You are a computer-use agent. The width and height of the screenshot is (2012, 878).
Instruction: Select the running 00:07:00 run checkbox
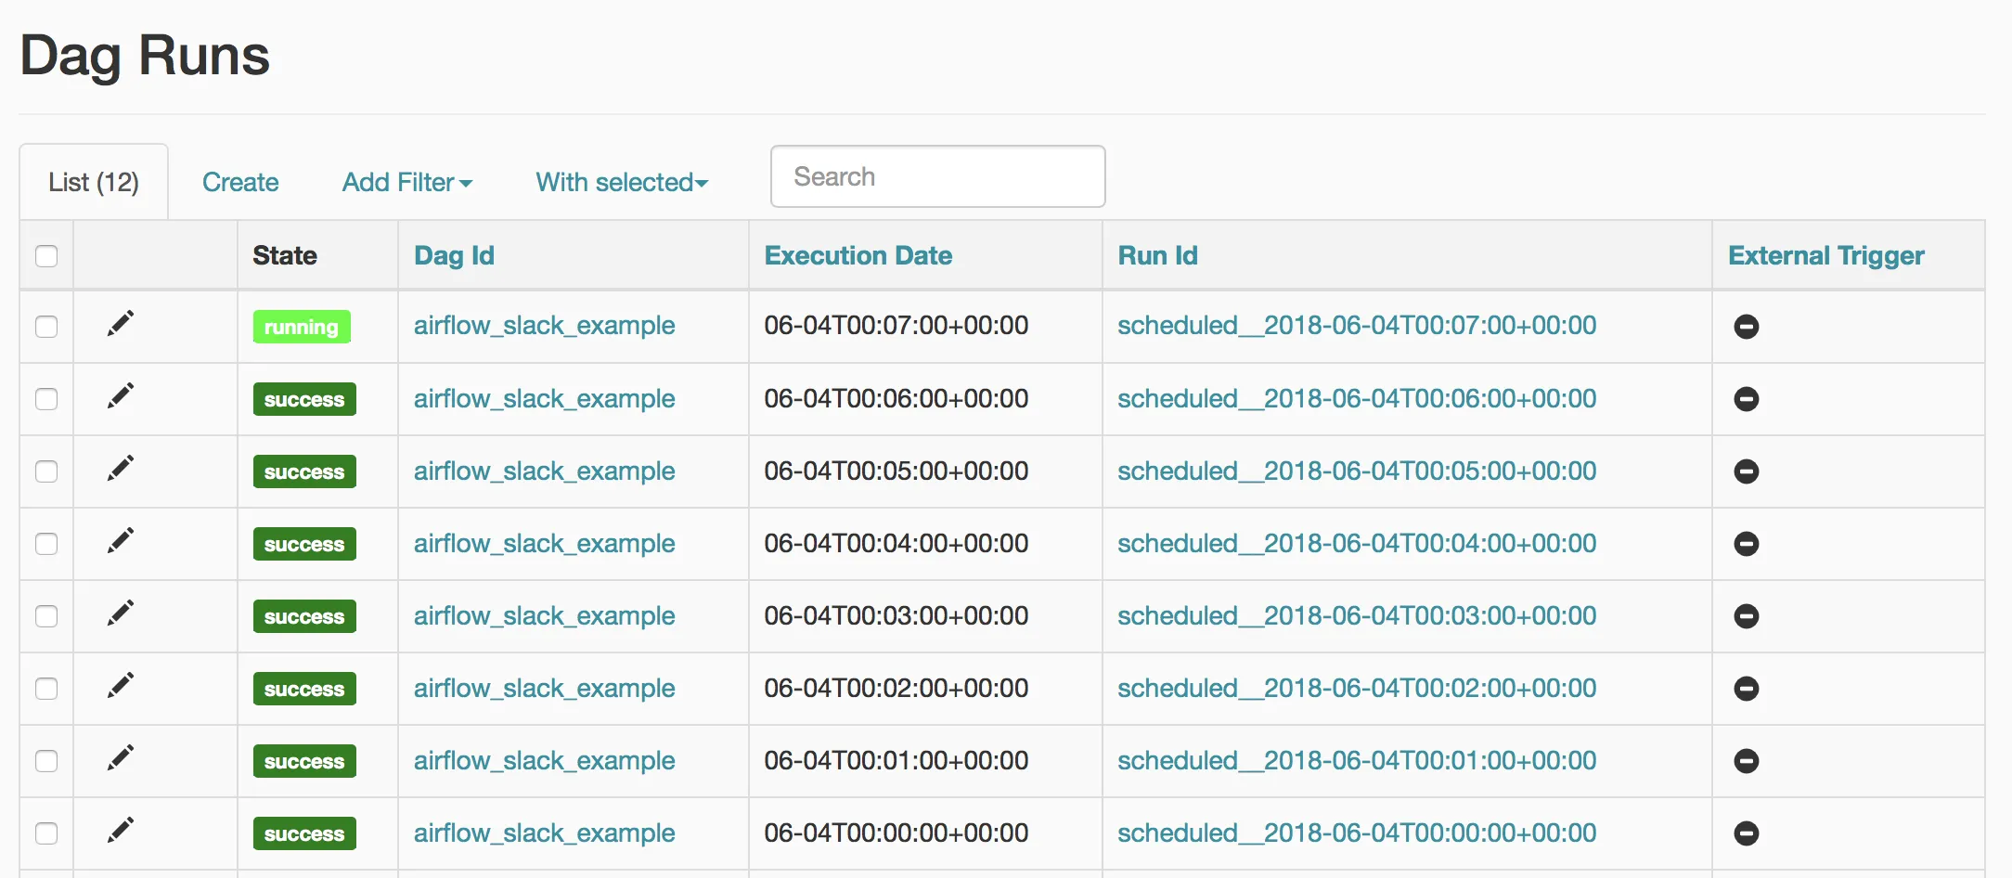pos(46,327)
